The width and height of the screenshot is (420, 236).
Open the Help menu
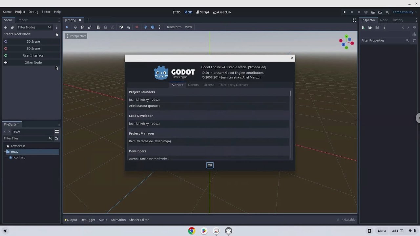tap(57, 12)
